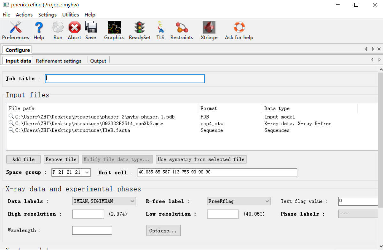Click the ccp4_mtz format cell
383x250 pixels.
(x=212, y=123)
